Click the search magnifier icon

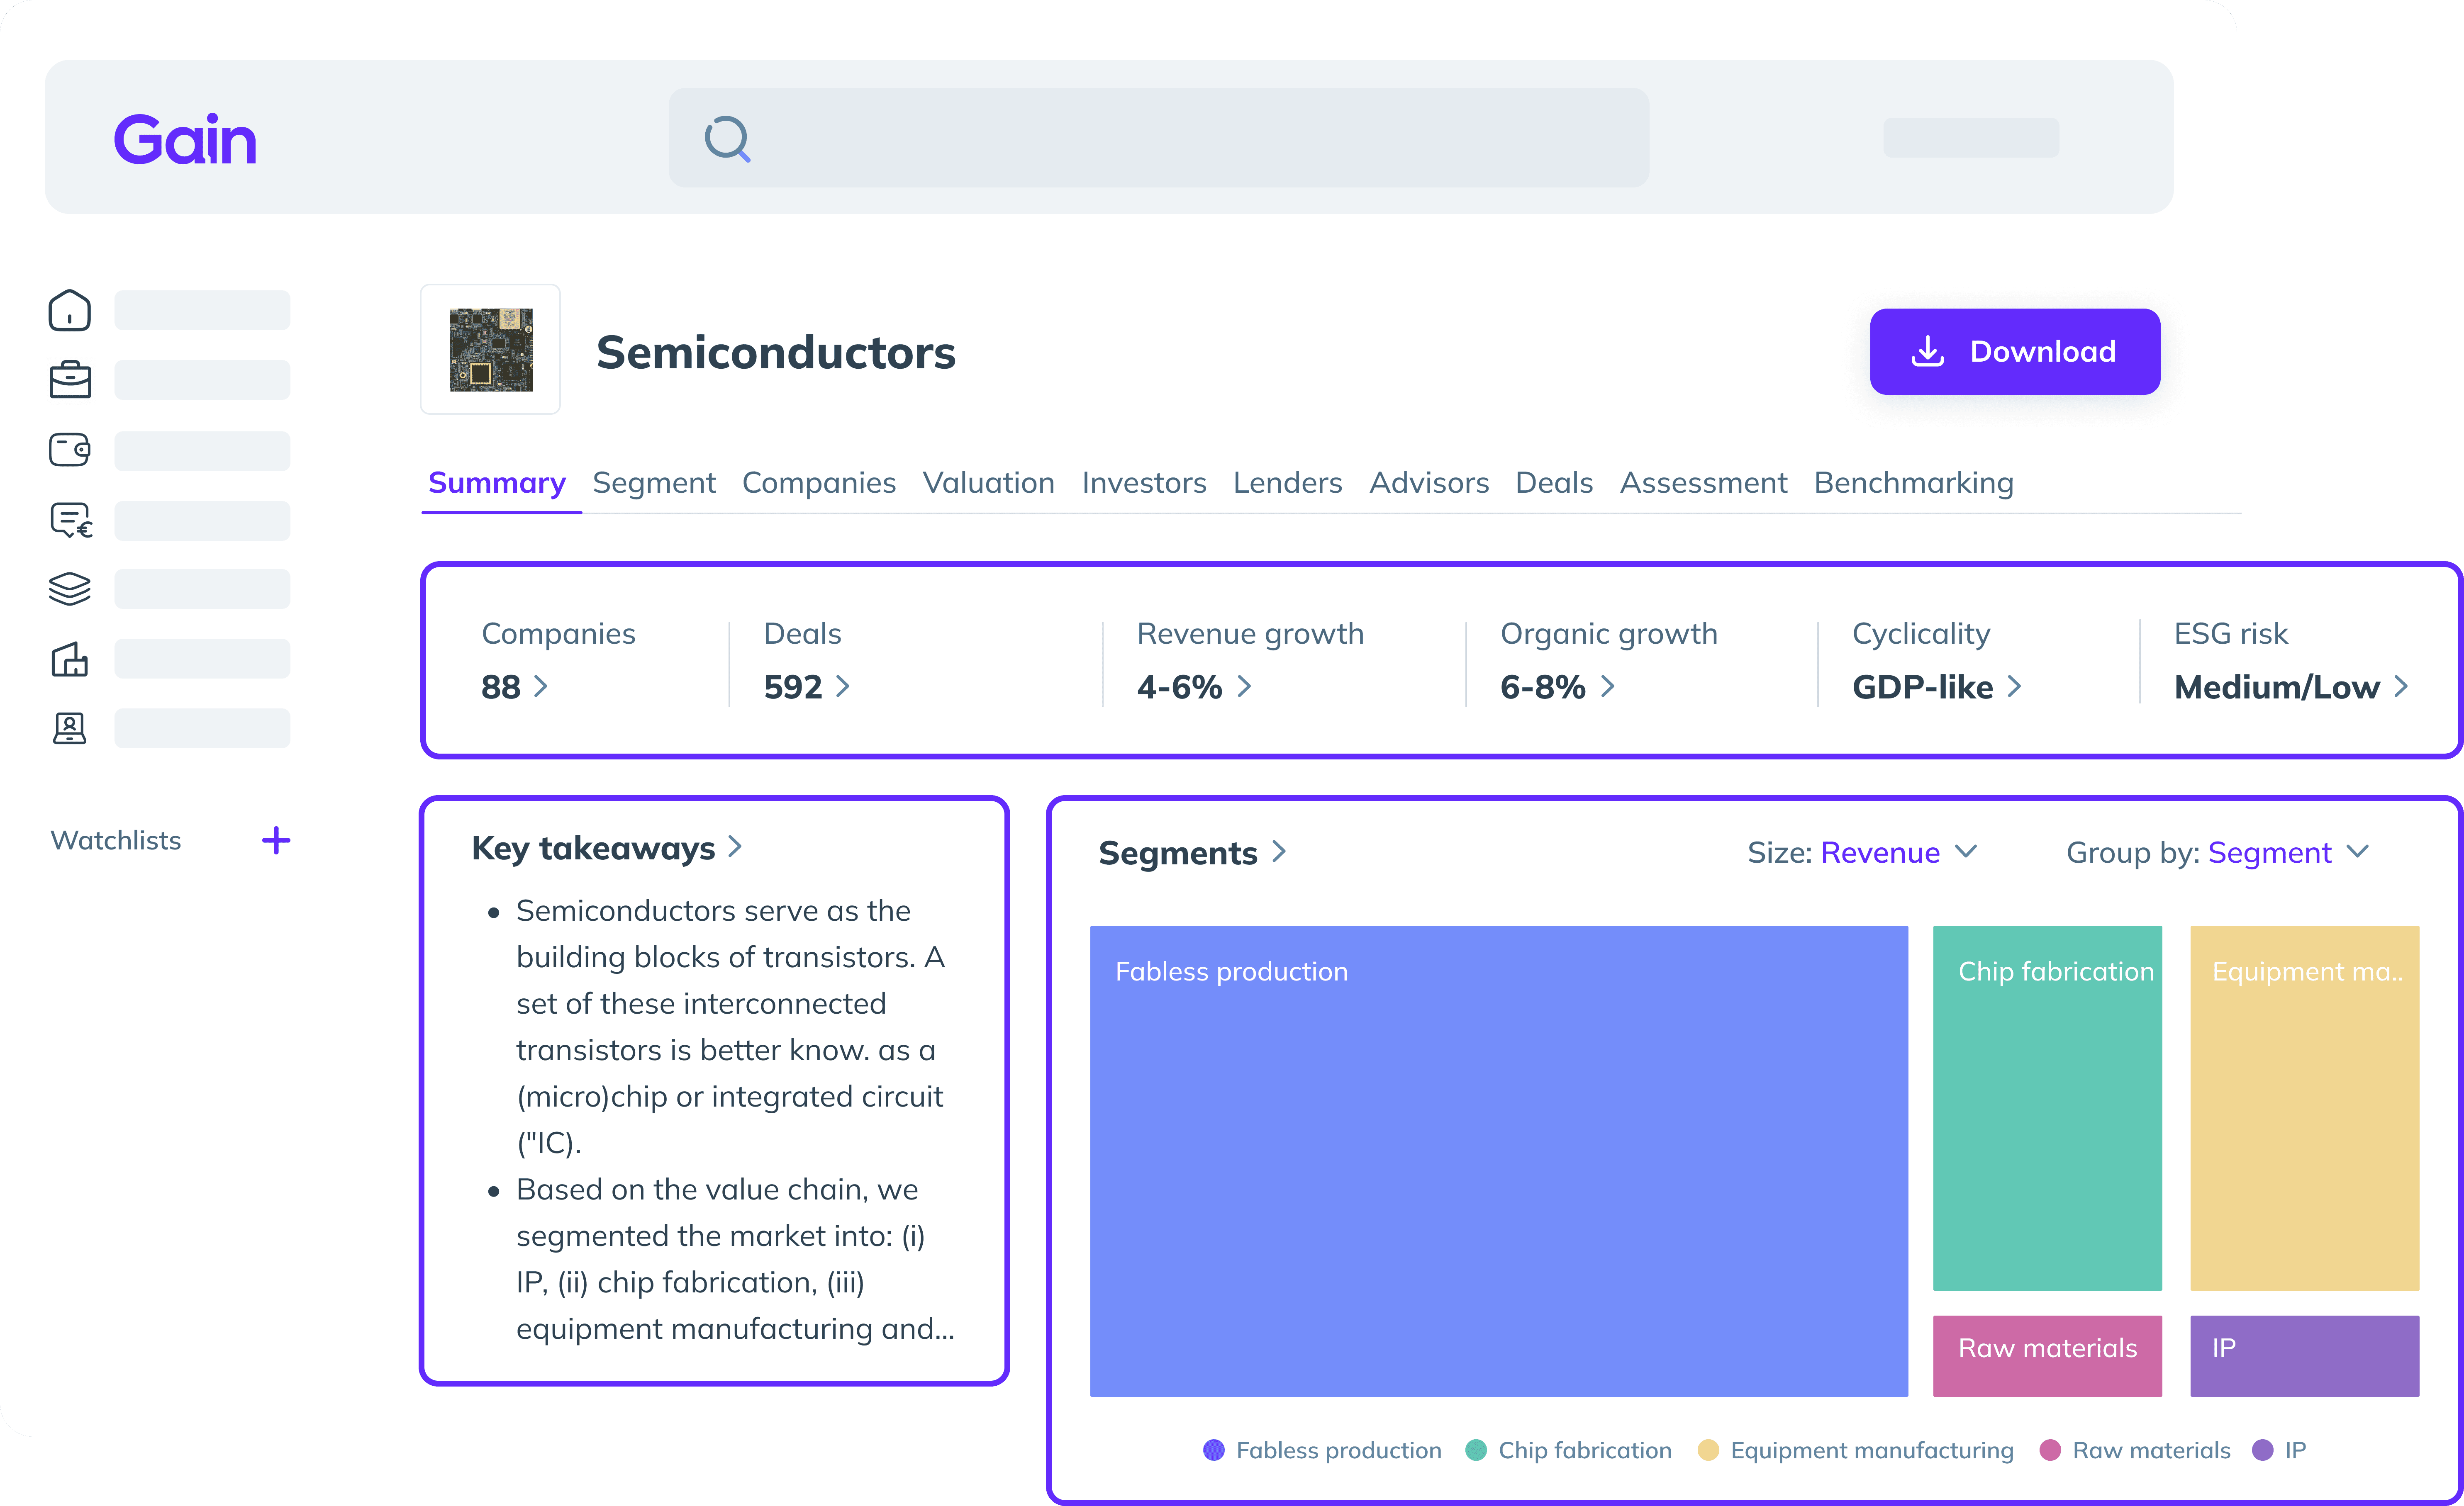tap(727, 138)
